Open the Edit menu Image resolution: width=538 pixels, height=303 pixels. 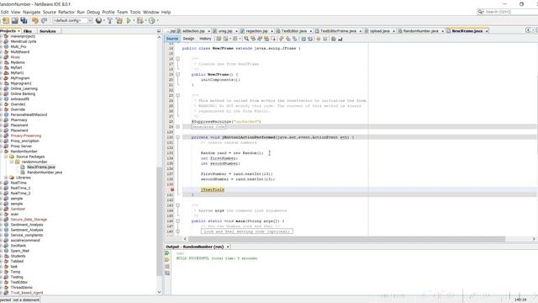4,12
